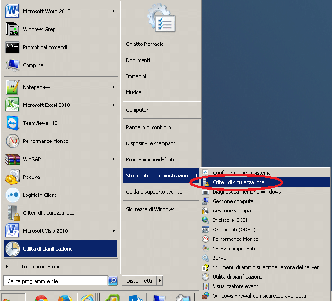
Task: Click Gestione computer icon in submenu
Action: pyautogui.click(x=206, y=201)
